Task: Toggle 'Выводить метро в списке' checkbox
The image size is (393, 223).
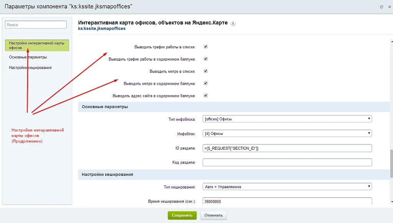Action: [x=206, y=71]
